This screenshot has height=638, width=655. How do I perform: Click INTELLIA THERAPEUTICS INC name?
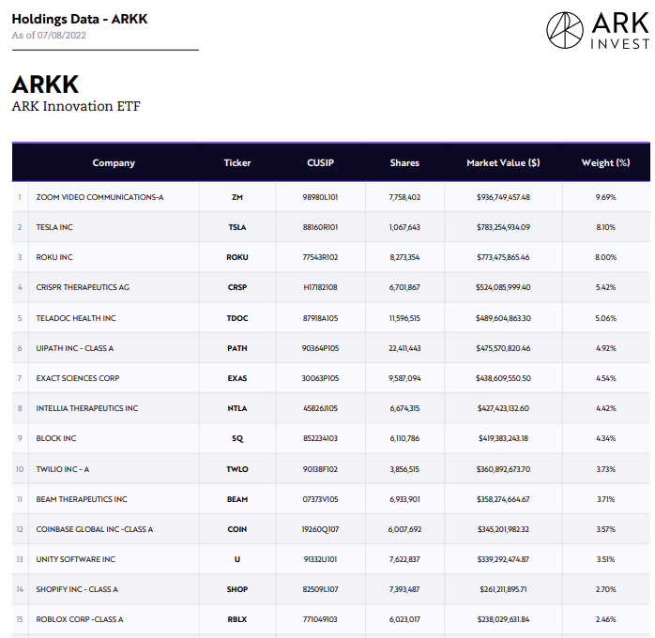(x=87, y=408)
